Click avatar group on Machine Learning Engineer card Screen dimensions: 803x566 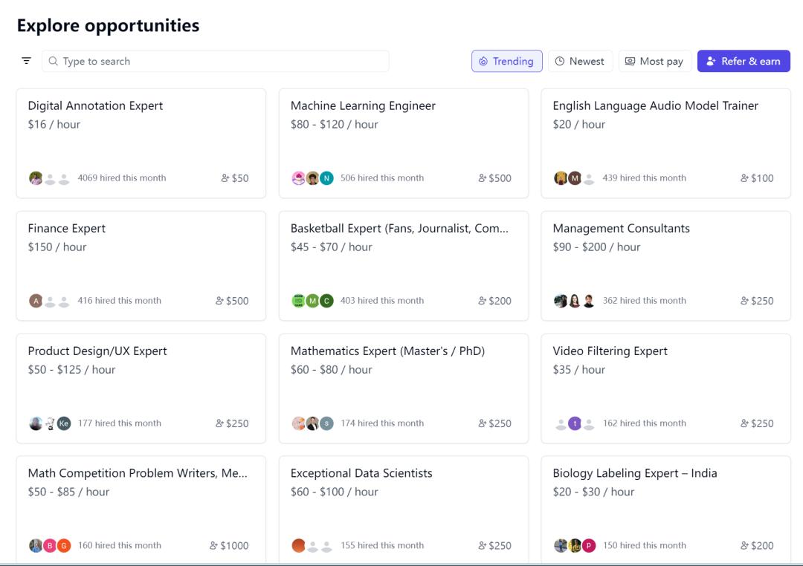[x=312, y=178]
